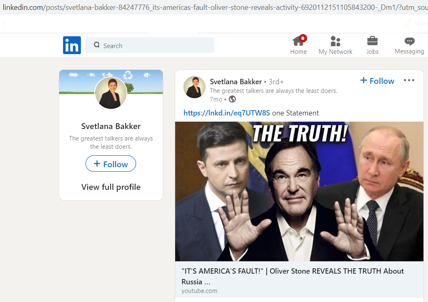Open Home from the navigation bar
Viewport: 428px width, 302px height.
298,45
